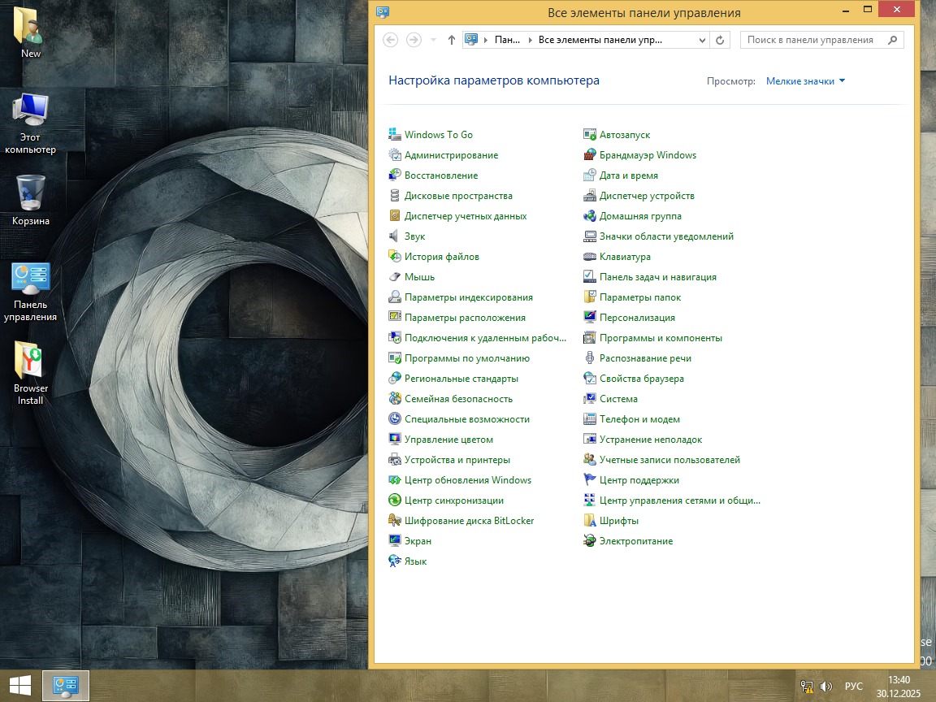Screen dimensions: 936x702
Task: Click the volume icon in system tray
Action: tap(826, 687)
